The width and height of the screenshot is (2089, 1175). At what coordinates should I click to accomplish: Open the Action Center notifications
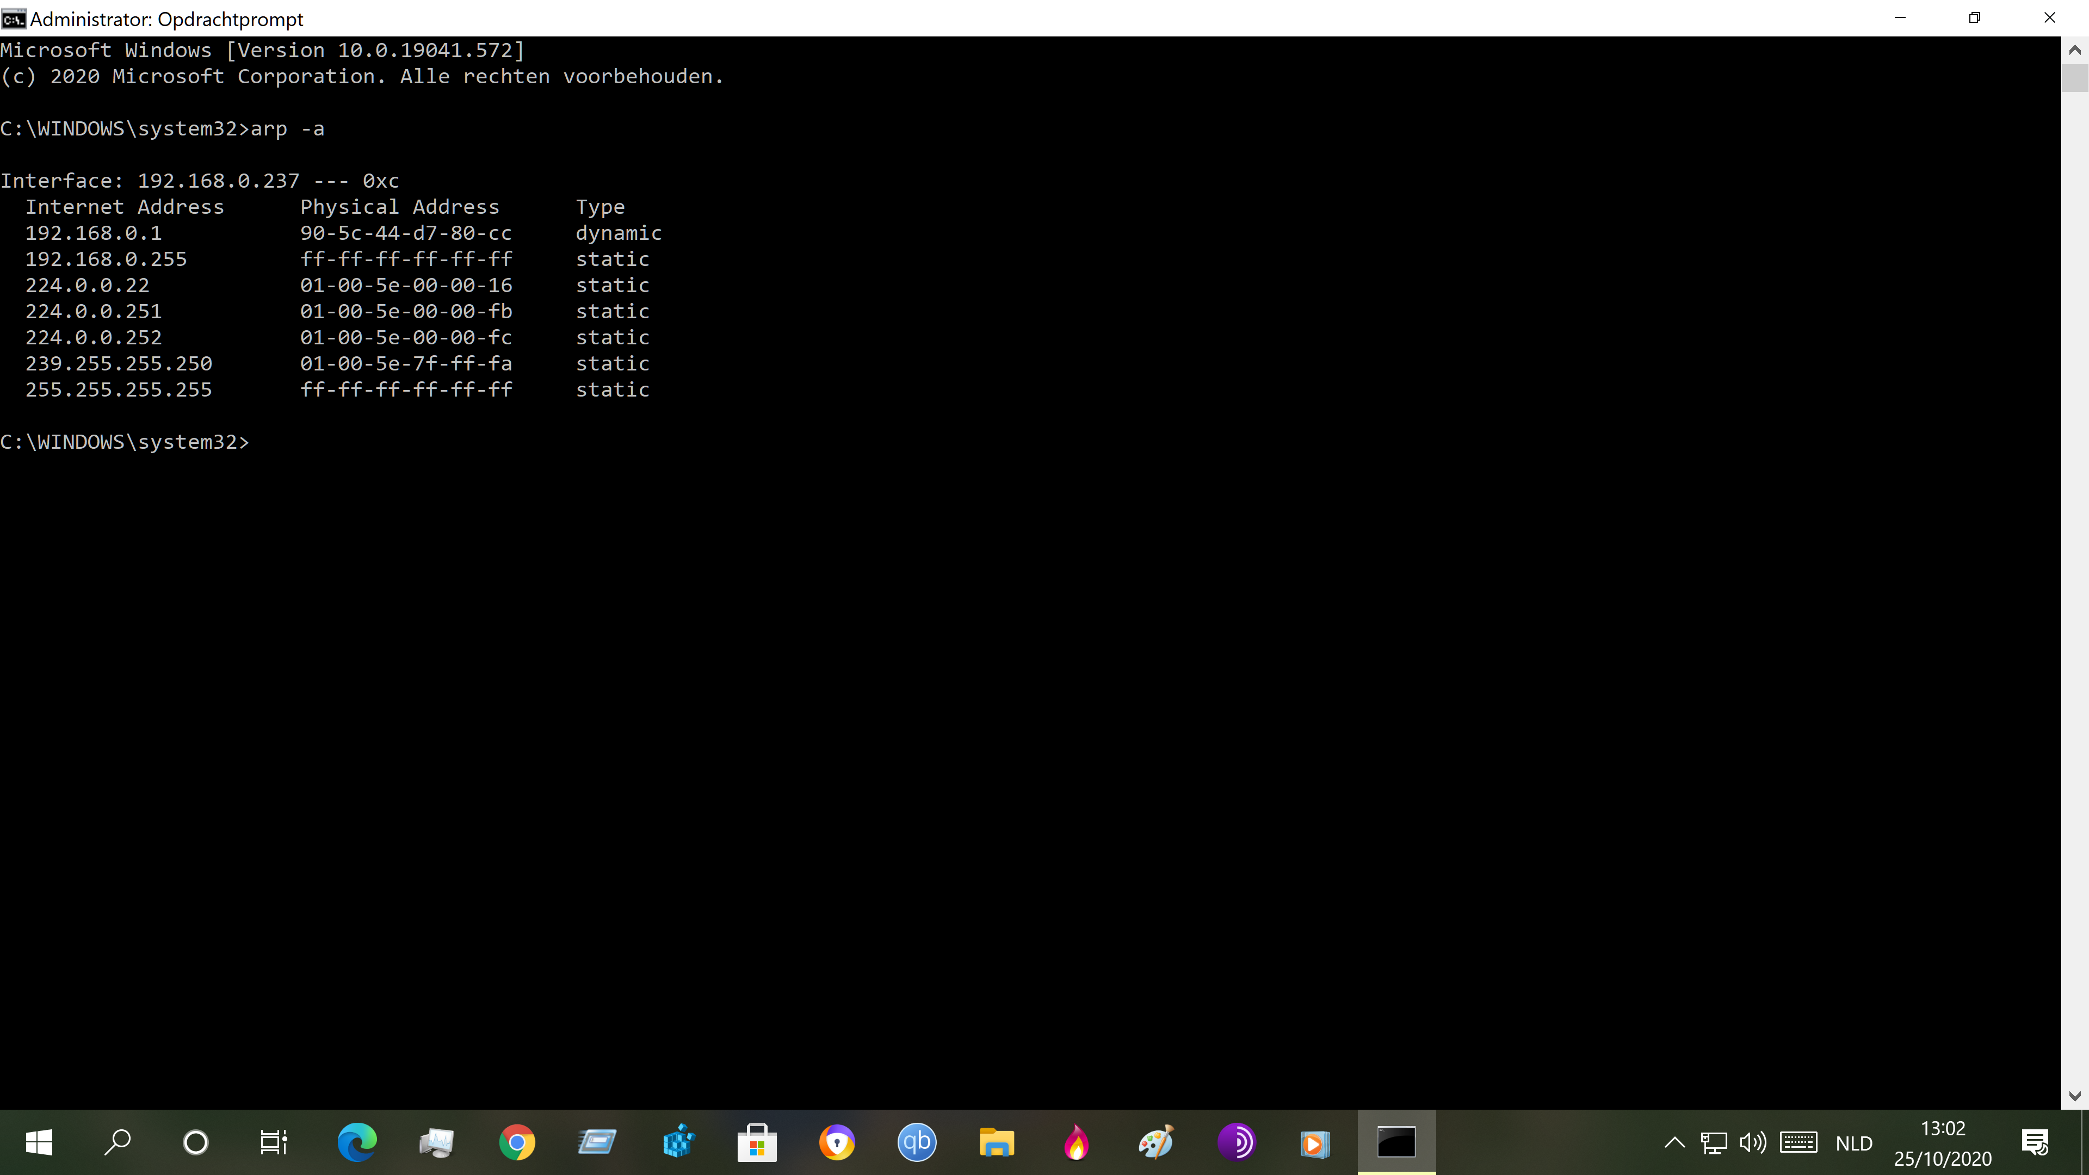point(2036,1142)
